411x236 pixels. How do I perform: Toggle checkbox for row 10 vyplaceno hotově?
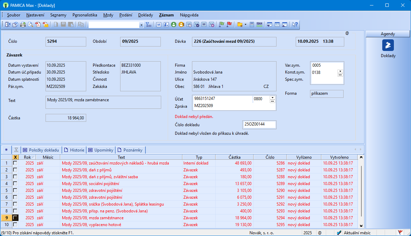point(15,225)
